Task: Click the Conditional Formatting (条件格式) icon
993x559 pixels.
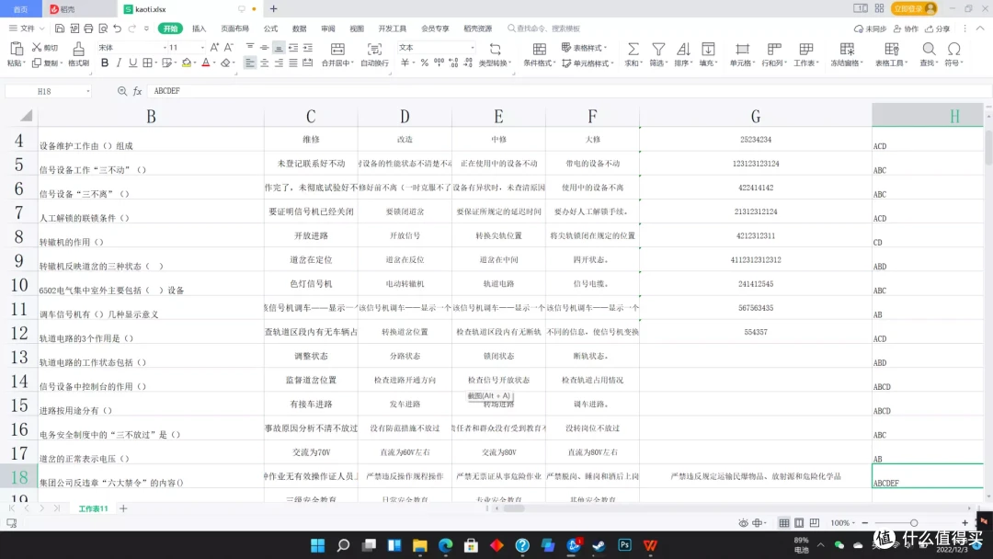Action: (540, 49)
